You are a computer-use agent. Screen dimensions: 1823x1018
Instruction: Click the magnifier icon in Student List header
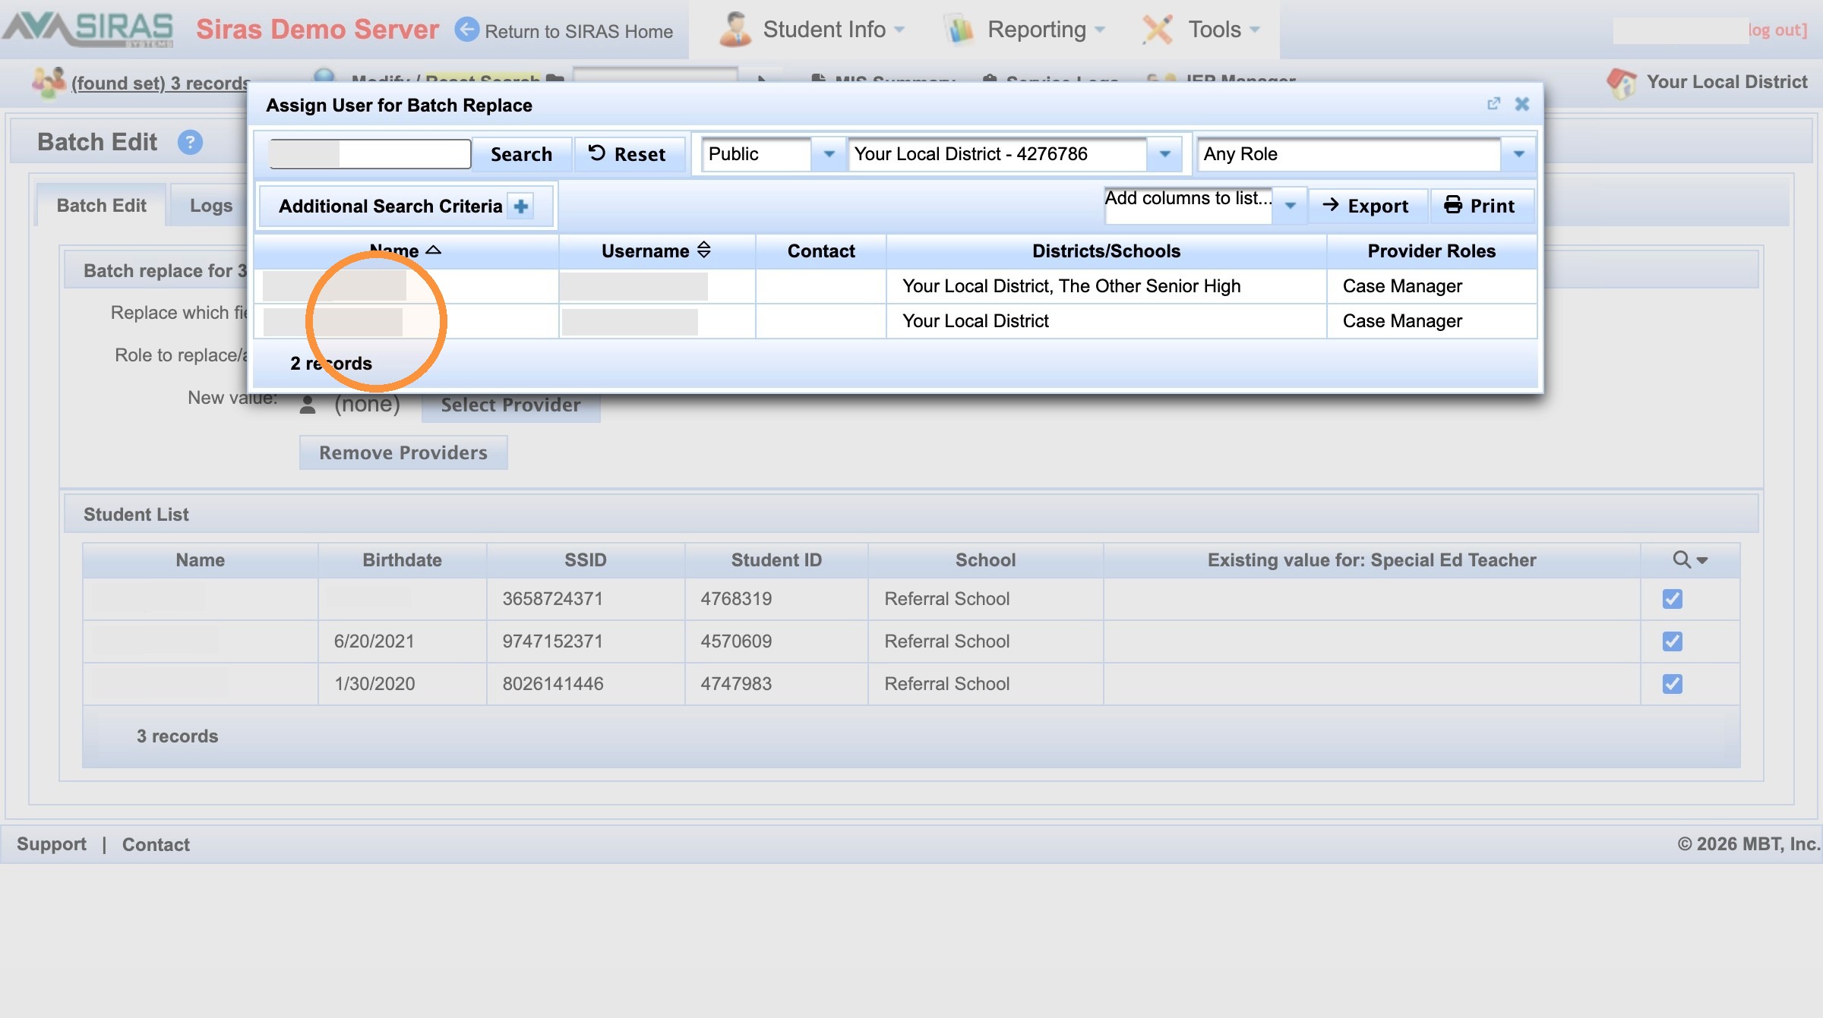(x=1682, y=559)
